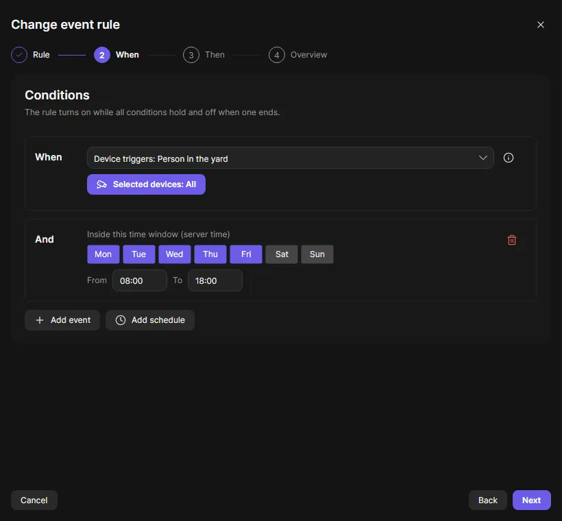Toggle Mon day in time window
The width and height of the screenshot is (562, 521).
[103, 254]
